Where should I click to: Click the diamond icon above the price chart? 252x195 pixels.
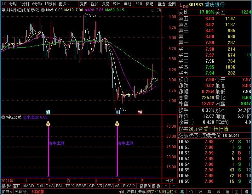tap(153, 10)
